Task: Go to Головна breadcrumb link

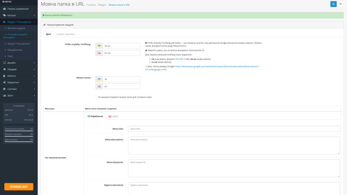Action: pyautogui.click(x=91, y=5)
